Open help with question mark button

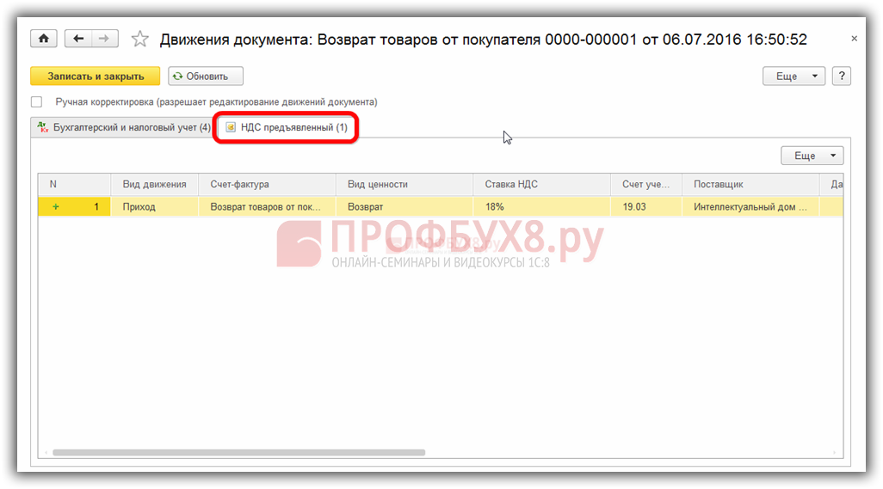pos(843,76)
